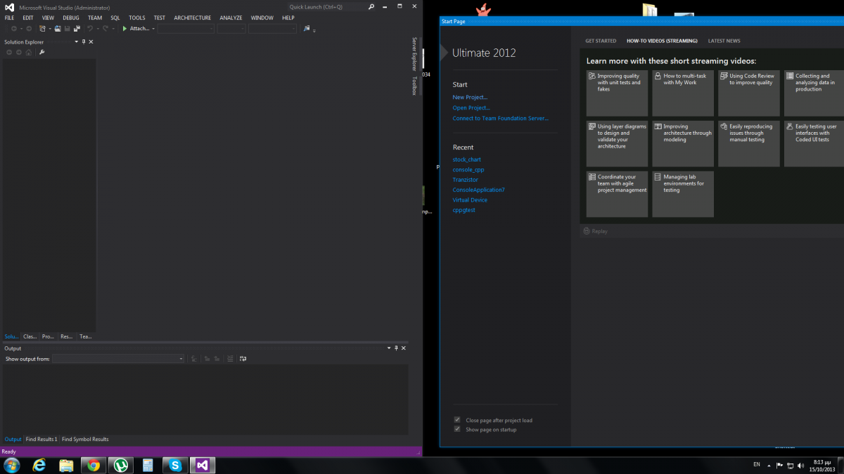This screenshot has width=844, height=474.
Task: Click the Solution Explorer Home icon
Action: [x=28, y=53]
